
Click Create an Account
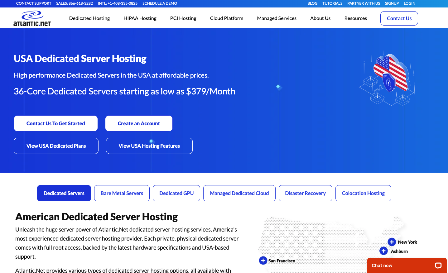point(139,123)
